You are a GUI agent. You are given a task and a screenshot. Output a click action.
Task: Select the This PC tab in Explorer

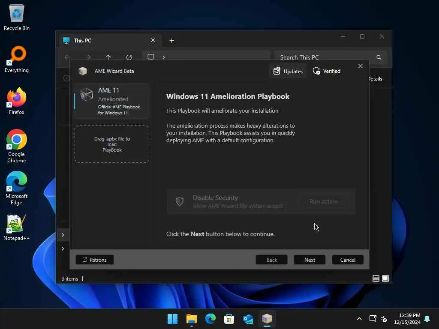tap(109, 41)
